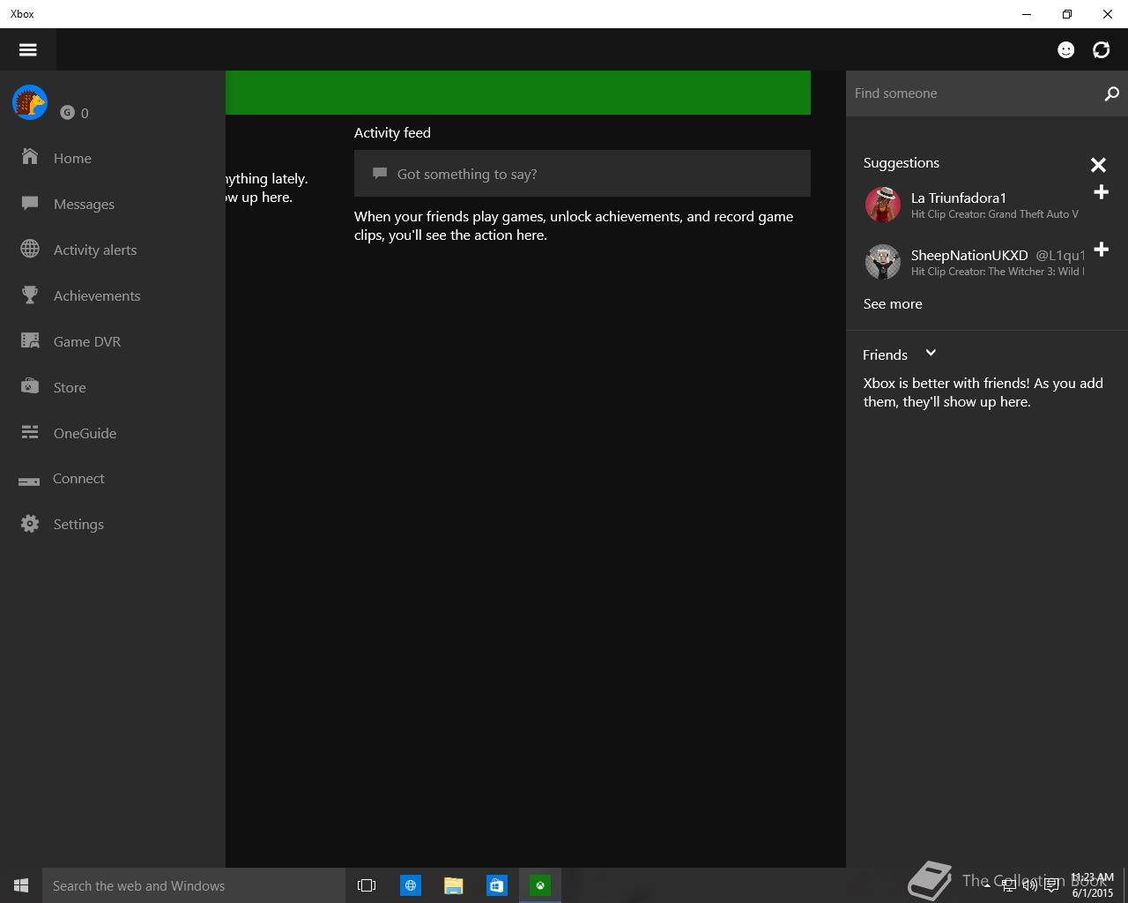Open SheepNationUKXD's avatar thumbnail
The image size is (1128, 903).
(882, 262)
